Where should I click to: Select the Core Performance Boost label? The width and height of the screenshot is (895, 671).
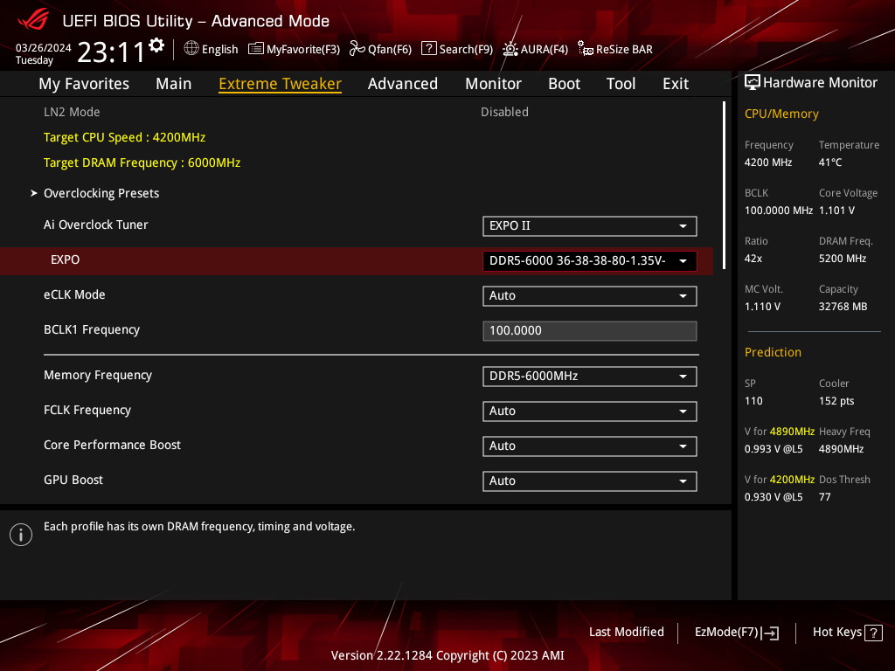pos(112,445)
